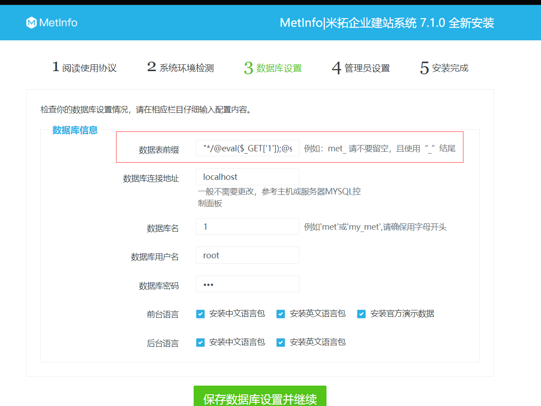
Task: Click the 数据库连接地址 localhost field
Action: (x=247, y=177)
